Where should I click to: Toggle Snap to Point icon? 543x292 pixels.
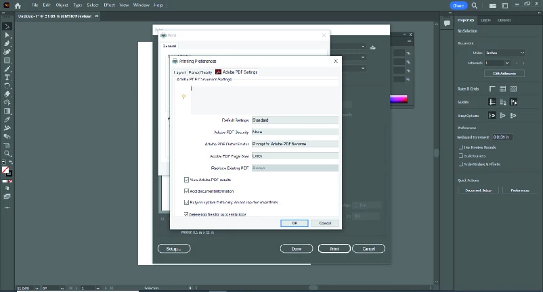coord(492,116)
